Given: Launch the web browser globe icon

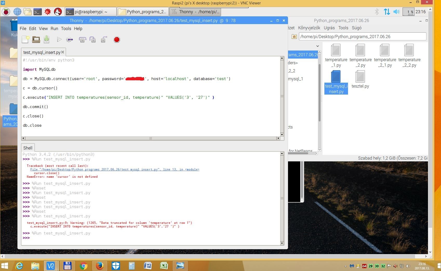Looking at the screenshot, I should click(17, 12).
